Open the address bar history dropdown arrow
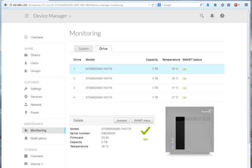This screenshot has width=252, height=168. pyautogui.click(x=149, y=5)
